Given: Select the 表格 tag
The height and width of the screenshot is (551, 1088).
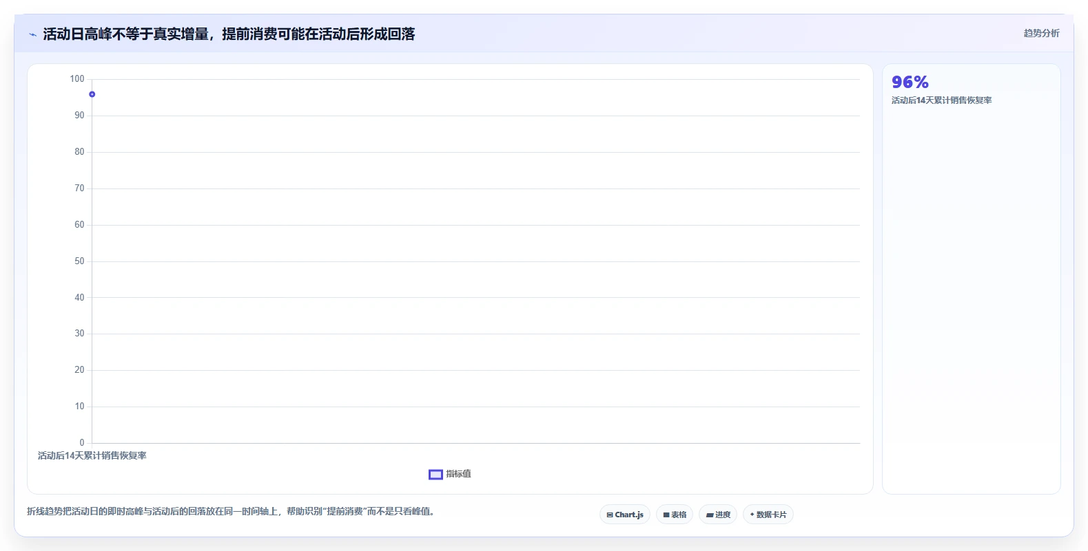Looking at the screenshot, I should tap(675, 515).
